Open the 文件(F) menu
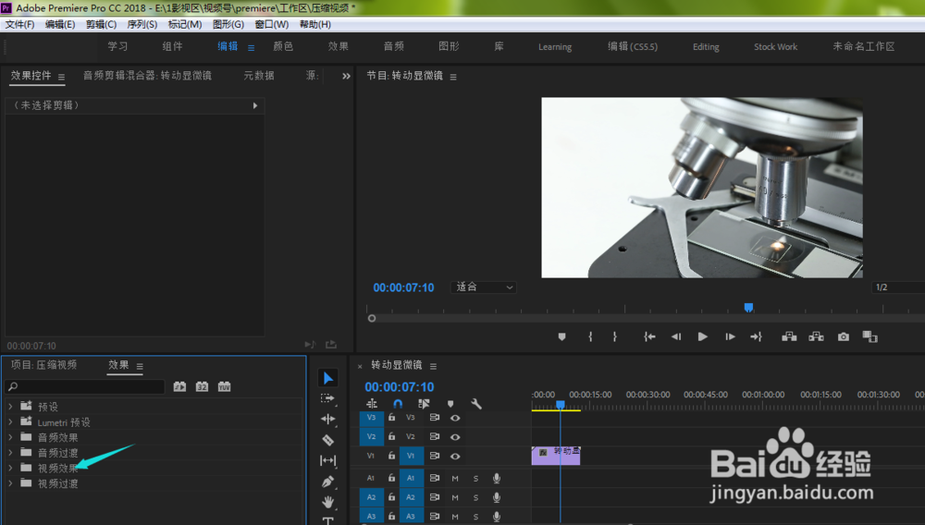Viewport: 925px width, 525px height. [19, 24]
